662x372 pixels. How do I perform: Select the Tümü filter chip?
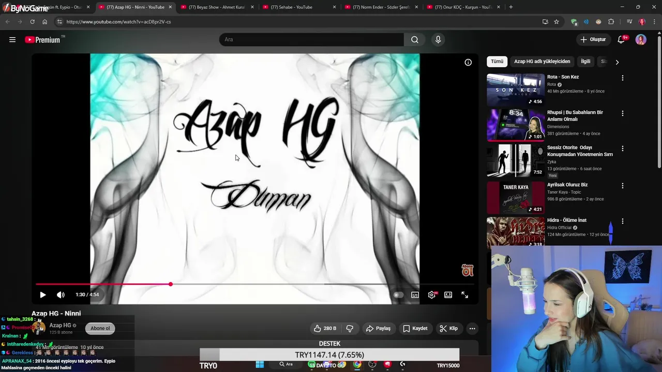(497, 61)
